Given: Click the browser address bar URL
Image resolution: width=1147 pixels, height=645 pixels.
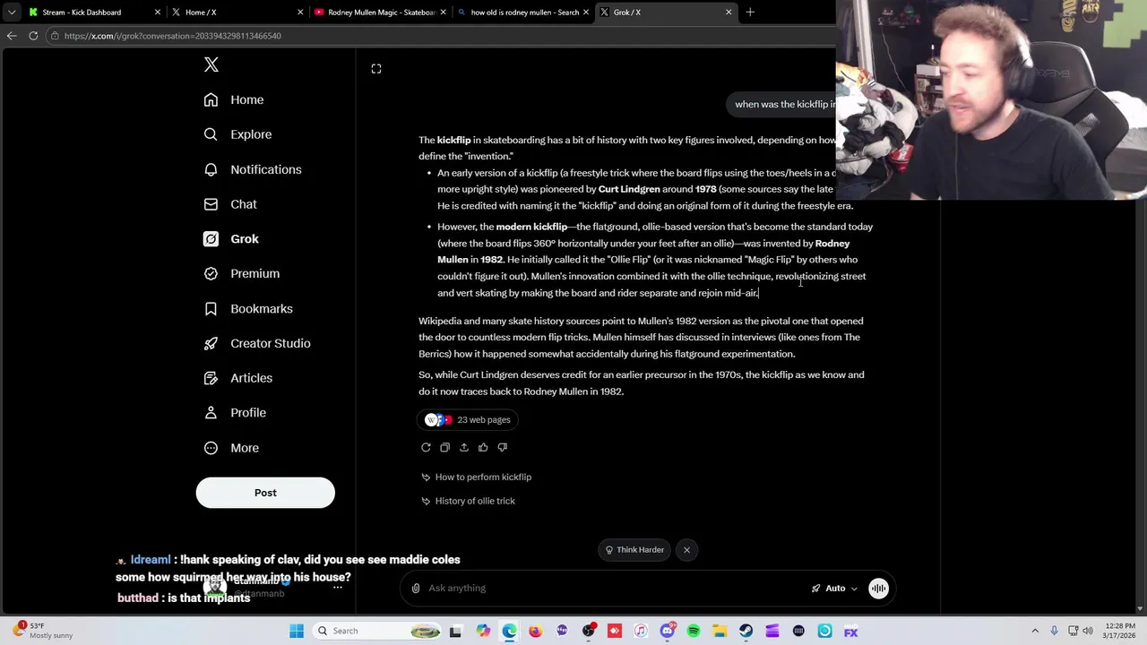Looking at the screenshot, I should (x=173, y=36).
